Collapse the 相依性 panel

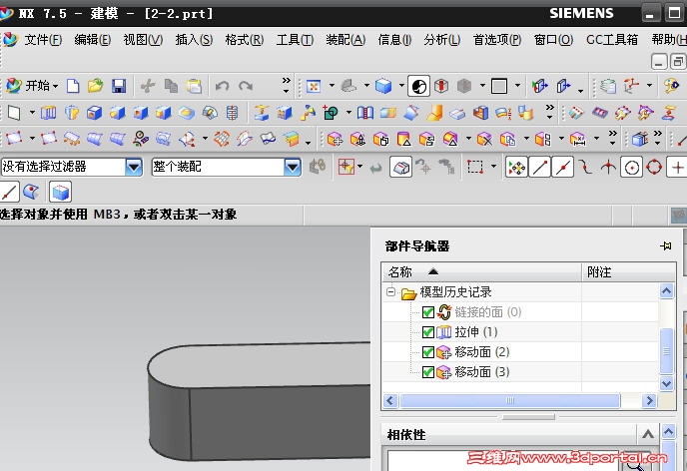pos(648,435)
